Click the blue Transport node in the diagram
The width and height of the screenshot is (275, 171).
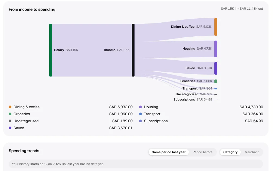[216, 89]
